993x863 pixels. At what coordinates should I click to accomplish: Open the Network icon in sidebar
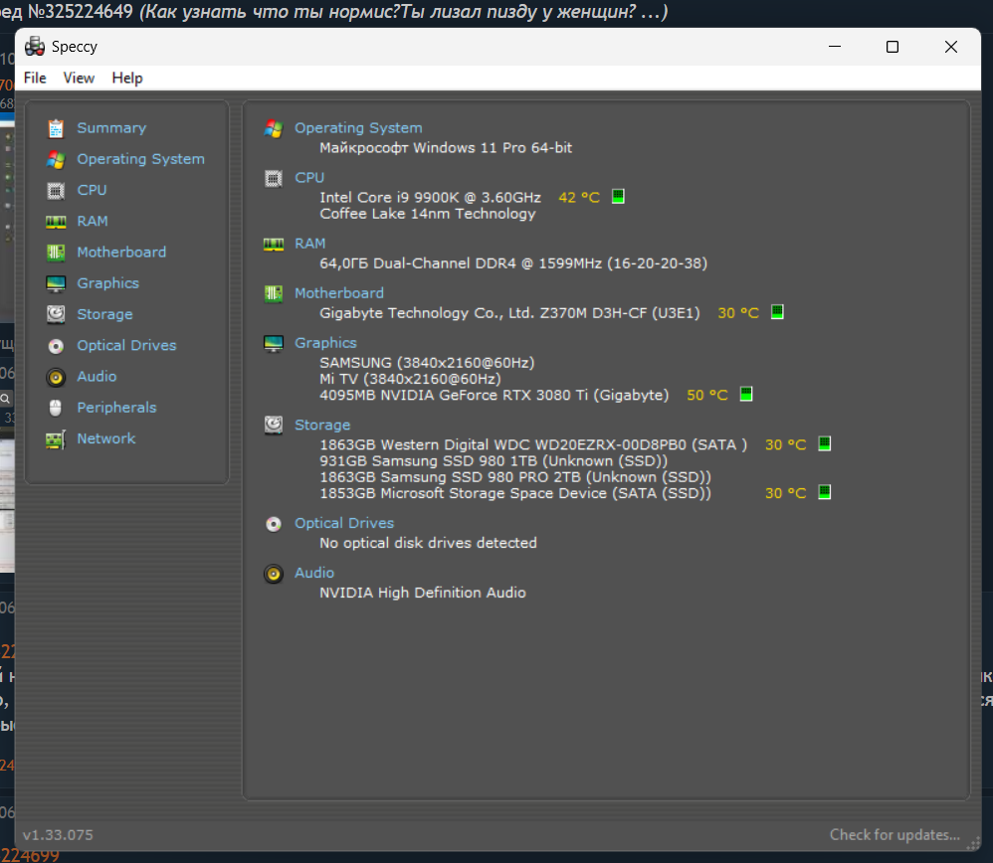point(57,438)
